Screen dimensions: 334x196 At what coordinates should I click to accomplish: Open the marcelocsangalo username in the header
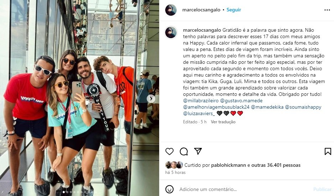(201, 10)
